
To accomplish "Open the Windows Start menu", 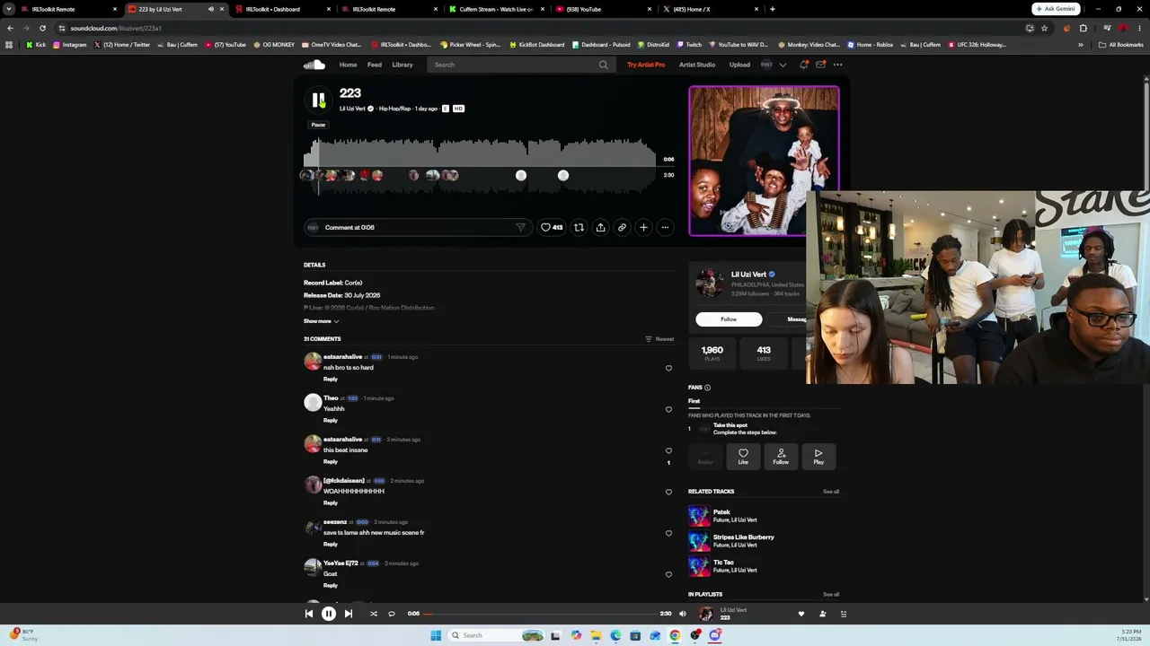I will click(436, 635).
